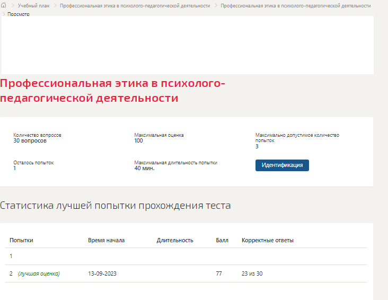Click the Идентификация button
The image size is (388, 300).
(x=282, y=165)
